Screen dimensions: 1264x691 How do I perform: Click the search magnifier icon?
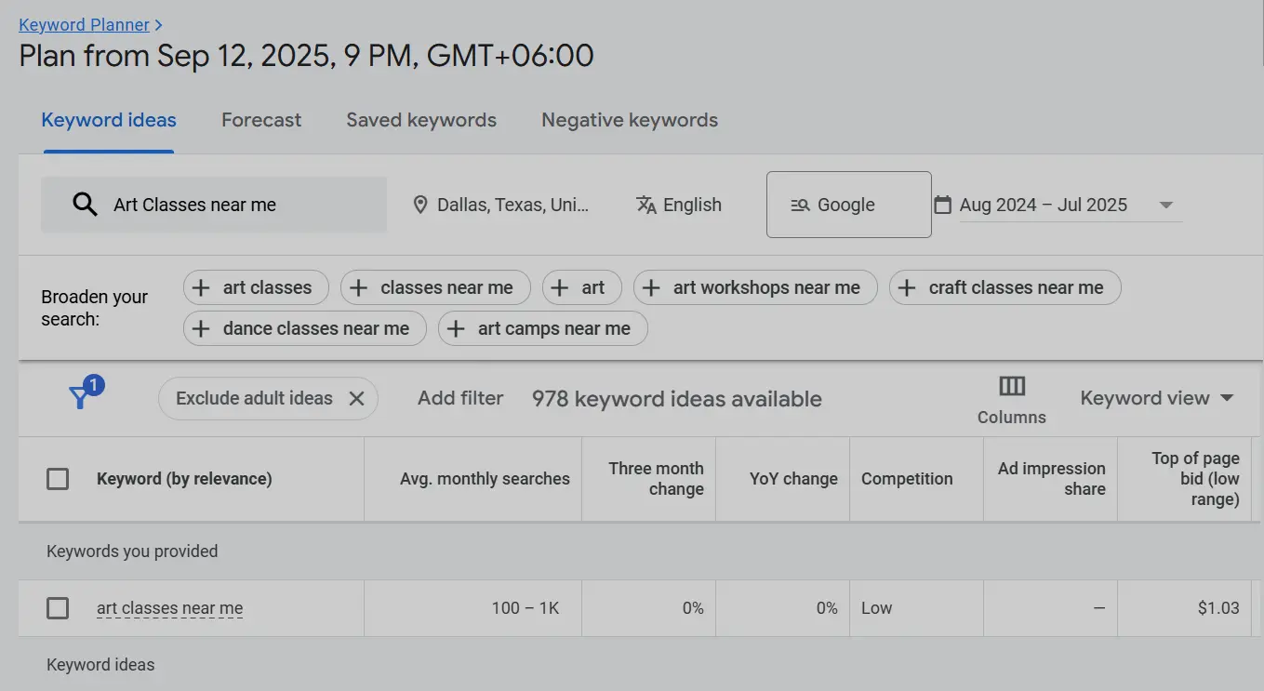[x=85, y=205]
